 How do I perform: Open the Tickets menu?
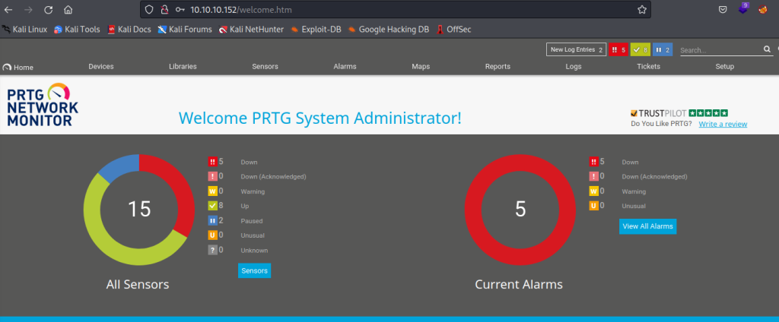pyautogui.click(x=648, y=67)
